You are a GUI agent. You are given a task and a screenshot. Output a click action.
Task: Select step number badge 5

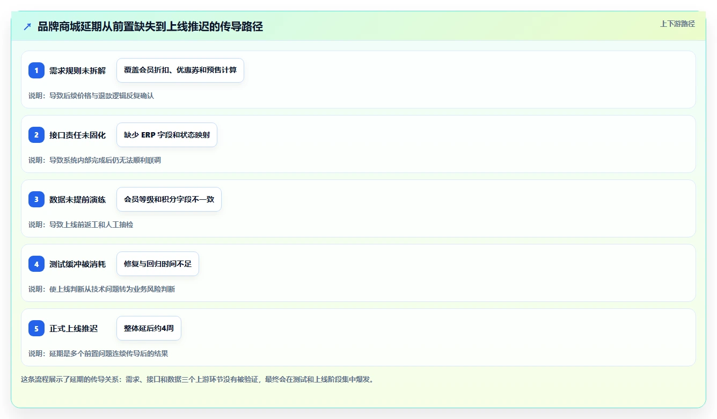36,328
